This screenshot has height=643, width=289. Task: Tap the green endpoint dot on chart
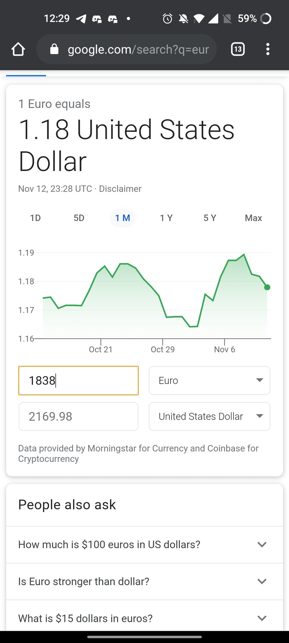point(267,287)
